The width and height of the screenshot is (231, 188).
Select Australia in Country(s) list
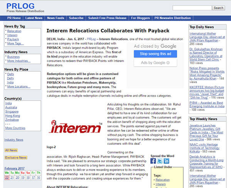point(11,107)
